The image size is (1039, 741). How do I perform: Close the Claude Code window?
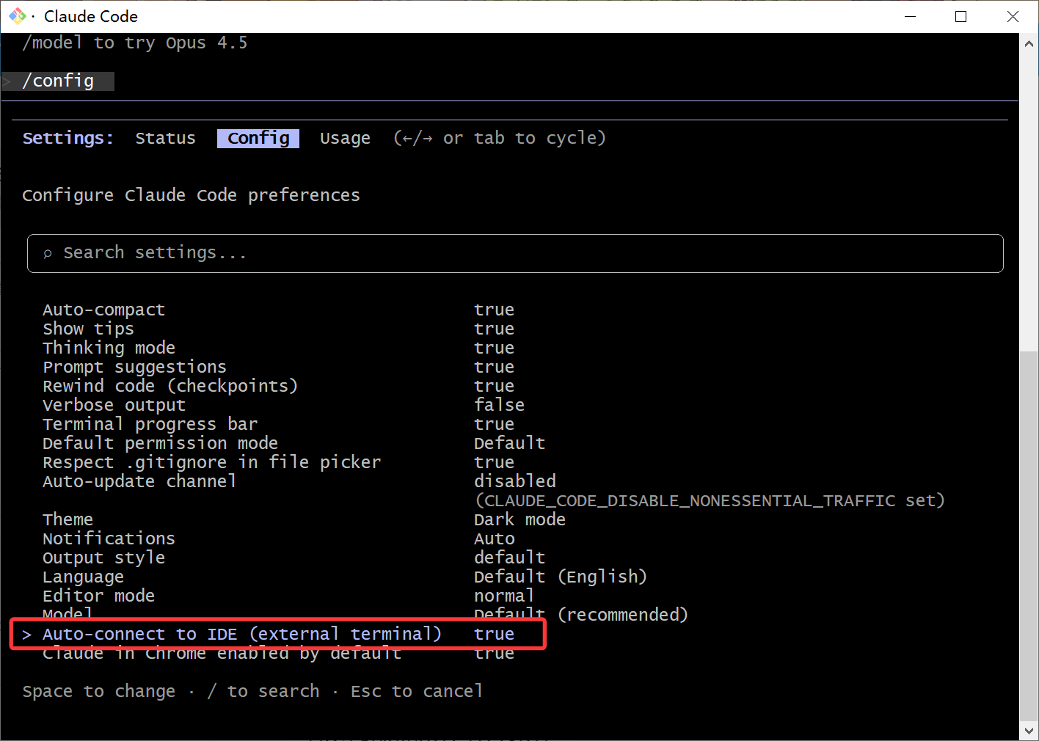click(x=1013, y=16)
